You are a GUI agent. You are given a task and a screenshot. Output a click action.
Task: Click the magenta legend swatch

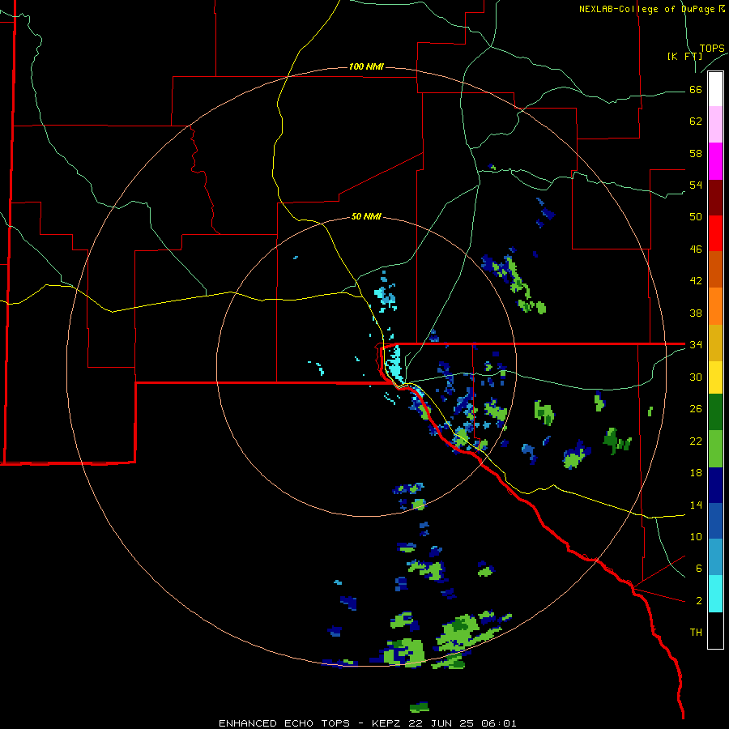point(715,161)
